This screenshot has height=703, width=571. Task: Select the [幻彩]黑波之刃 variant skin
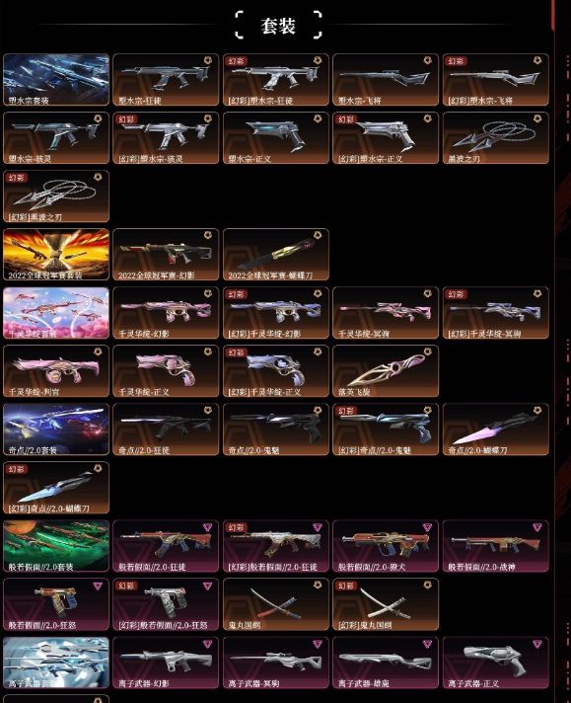pyautogui.click(x=56, y=196)
